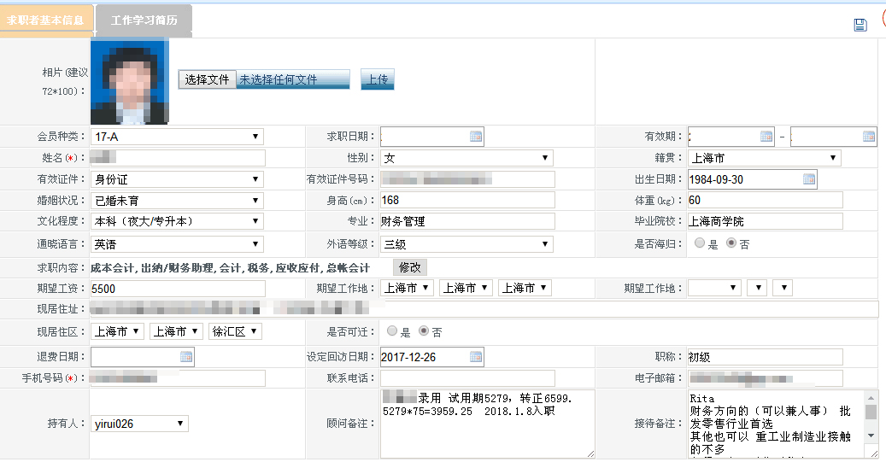Viewport: 886px width, 462px height.
Task: Open calendar picker for 设定回访日期
Action: coord(476,356)
